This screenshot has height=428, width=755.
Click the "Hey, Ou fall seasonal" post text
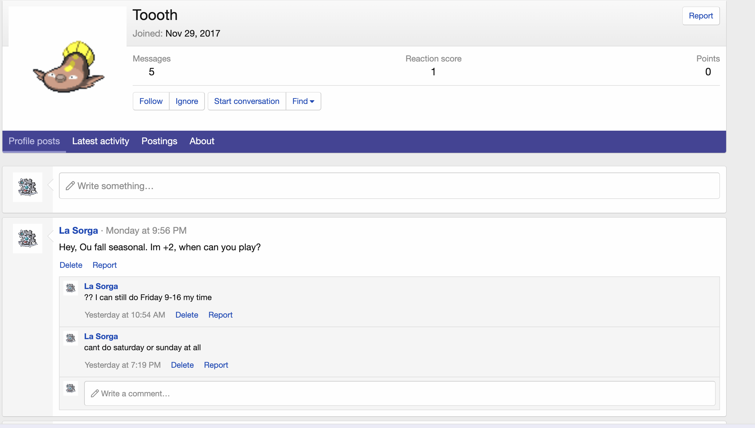tap(160, 247)
